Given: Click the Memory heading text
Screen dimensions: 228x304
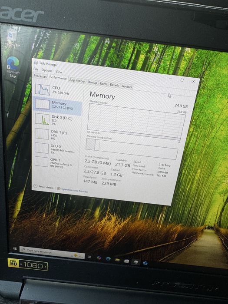Looking at the screenshot, I should 102,96.
